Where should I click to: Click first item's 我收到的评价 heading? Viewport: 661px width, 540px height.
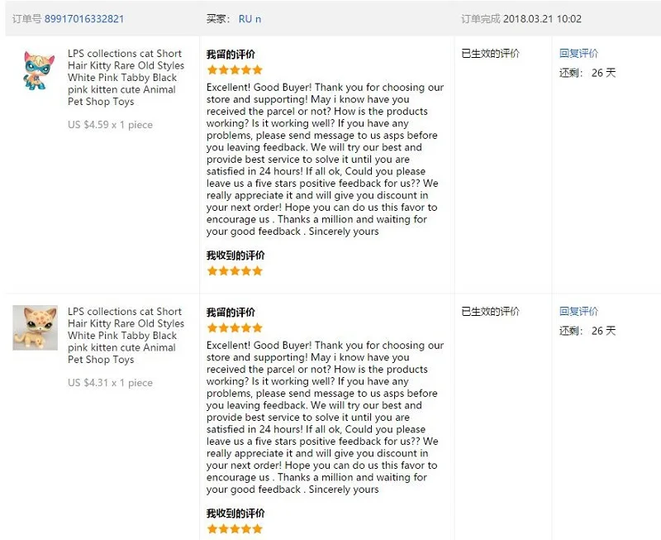coord(235,256)
